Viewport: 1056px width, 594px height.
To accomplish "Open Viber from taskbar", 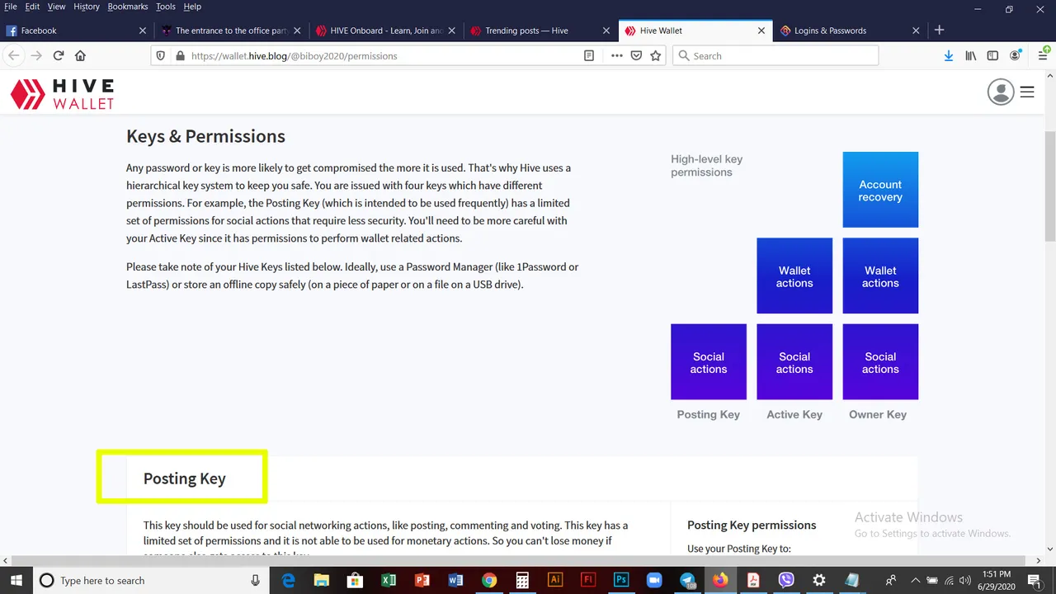I will pyautogui.click(x=786, y=581).
